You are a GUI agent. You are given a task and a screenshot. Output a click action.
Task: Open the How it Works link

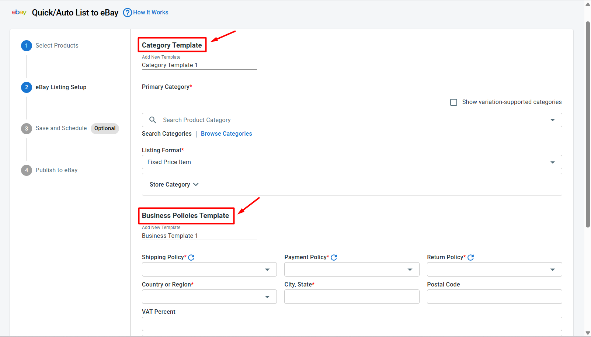[151, 13]
